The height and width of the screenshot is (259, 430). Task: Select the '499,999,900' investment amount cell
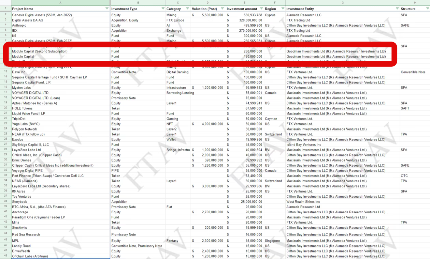[245, 26]
